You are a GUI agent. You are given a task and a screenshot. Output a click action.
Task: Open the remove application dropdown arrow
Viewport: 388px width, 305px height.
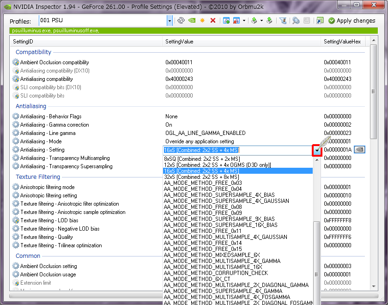point(244,20)
